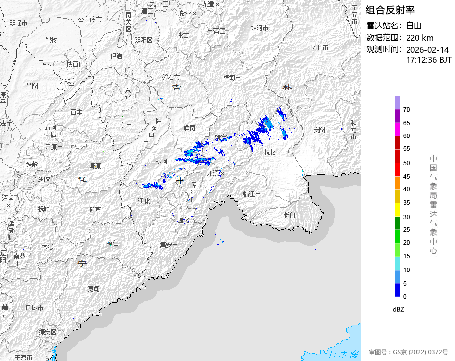
Task: Click the 45 dBZ red legend swatch
Action: pyautogui.click(x=398, y=170)
